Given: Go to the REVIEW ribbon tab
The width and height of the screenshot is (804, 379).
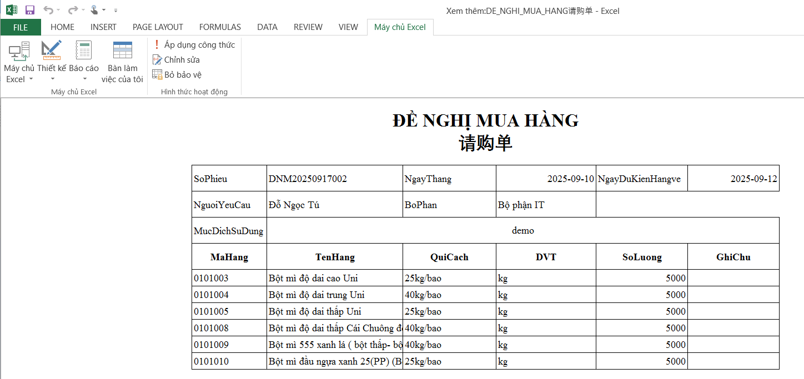Looking at the screenshot, I should pos(308,27).
